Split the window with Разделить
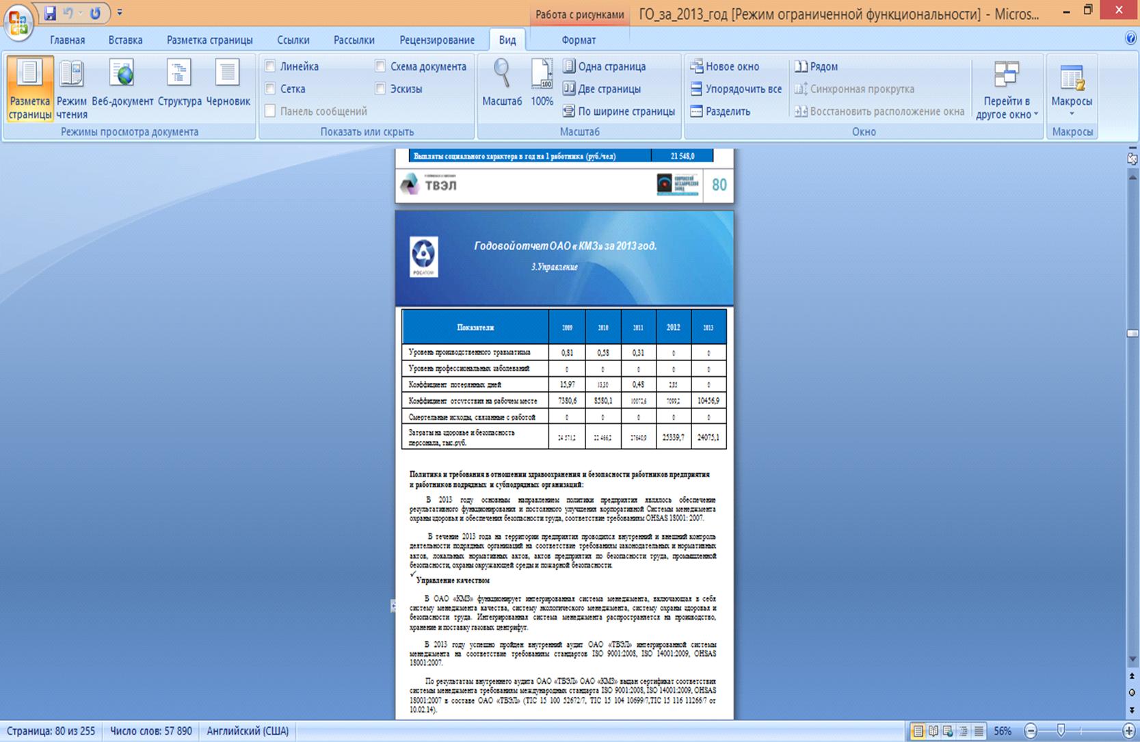This screenshot has height=742, width=1140. pyautogui.click(x=720, y=111)
